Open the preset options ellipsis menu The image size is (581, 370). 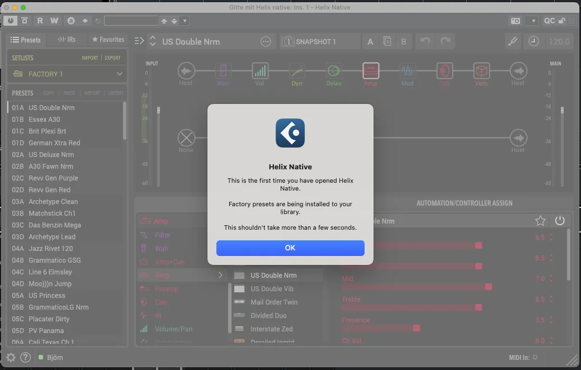click(x=266, y=41)
